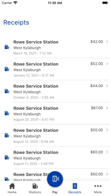
Task: Tap the Receipts page heading
Action: 16,23
